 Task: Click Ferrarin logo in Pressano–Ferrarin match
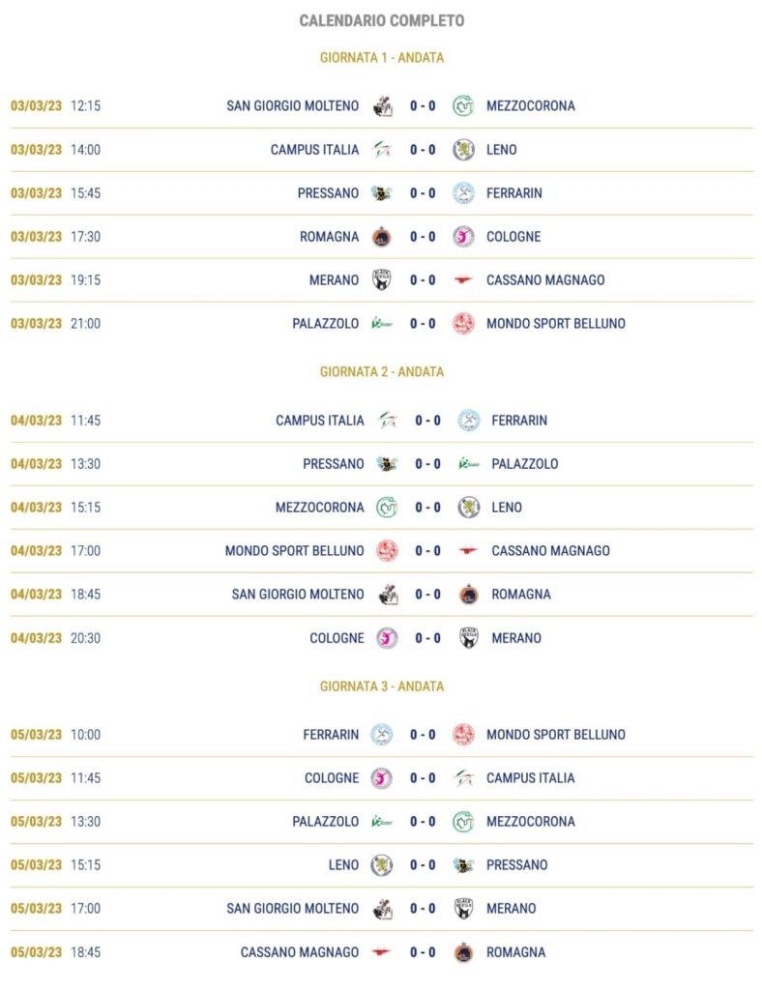point(463,193)
